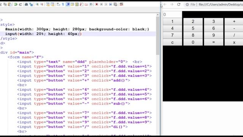The width and height of the screenshot is (243, 137).
Task: Toggle synchronized horizontal scrolling icon
Action: point(52,4)
